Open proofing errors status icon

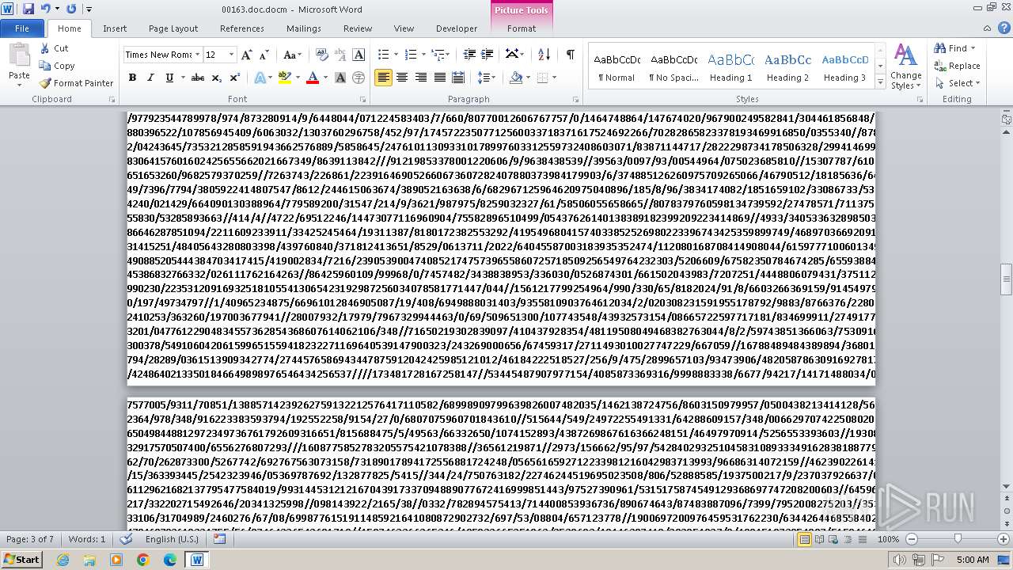(125, 539)
